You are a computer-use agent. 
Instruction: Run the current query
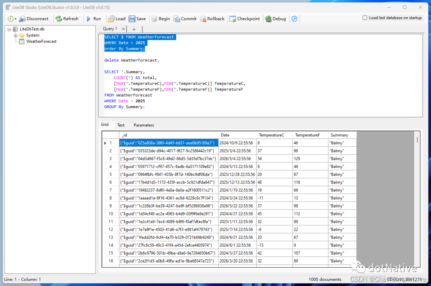tap(94, 18)
